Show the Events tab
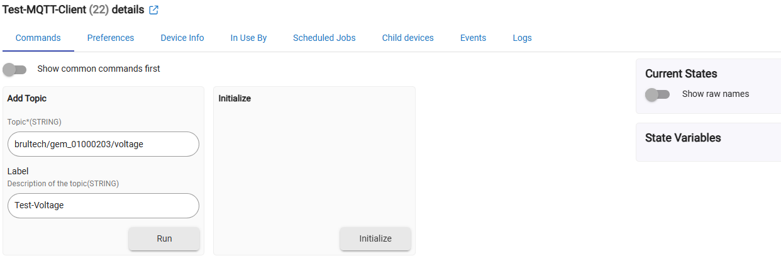 pyautogui.click(x=473, y=38)
